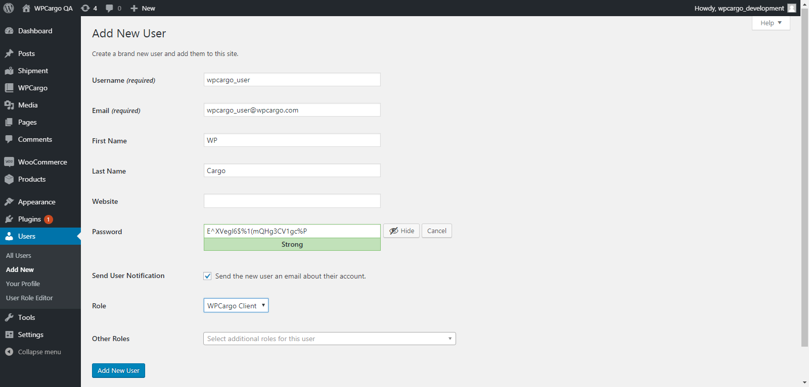Screen dimensions: 809x387
Task: Click in the First Name field
Action: 292,140
